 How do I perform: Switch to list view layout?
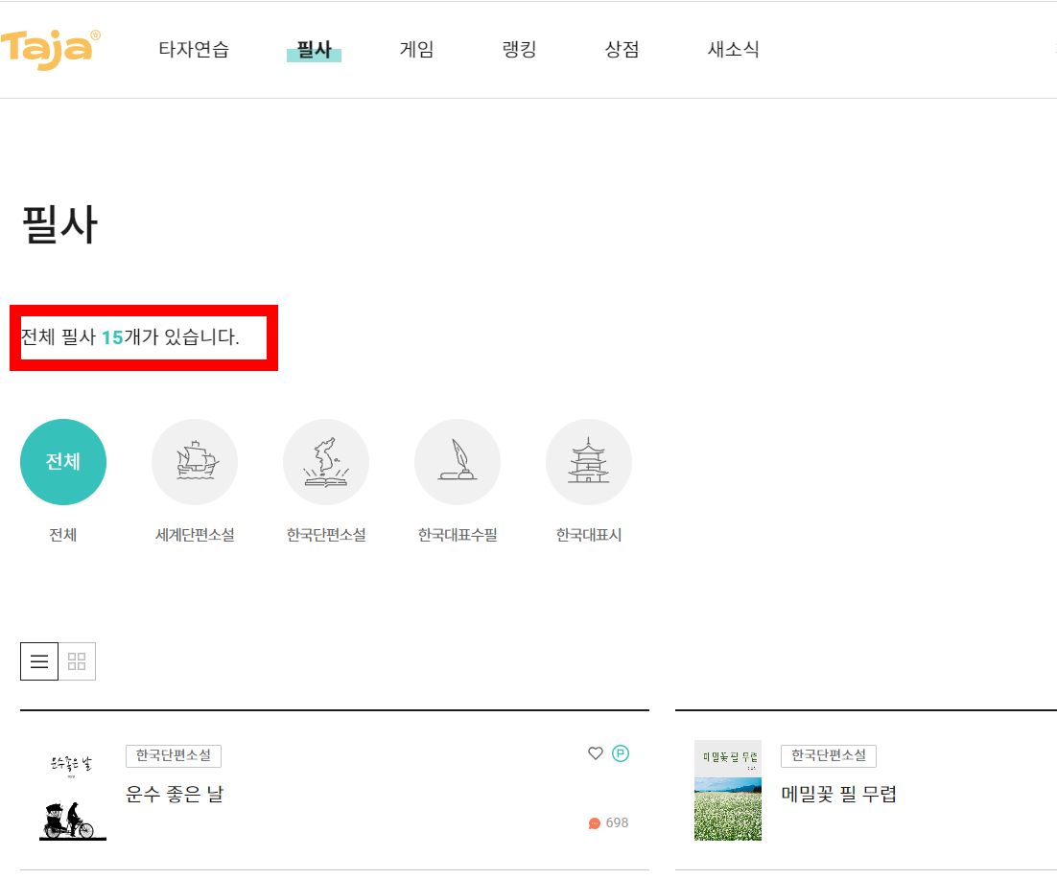(x=38, y=660)
